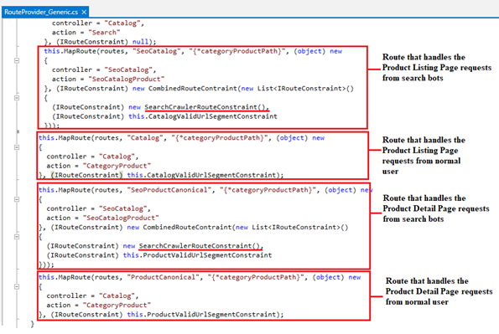The width and height of the screenshot is (499, 334).
Task: Collapse the SeoProductCanonical route object block
Action: tap(17, 199)
